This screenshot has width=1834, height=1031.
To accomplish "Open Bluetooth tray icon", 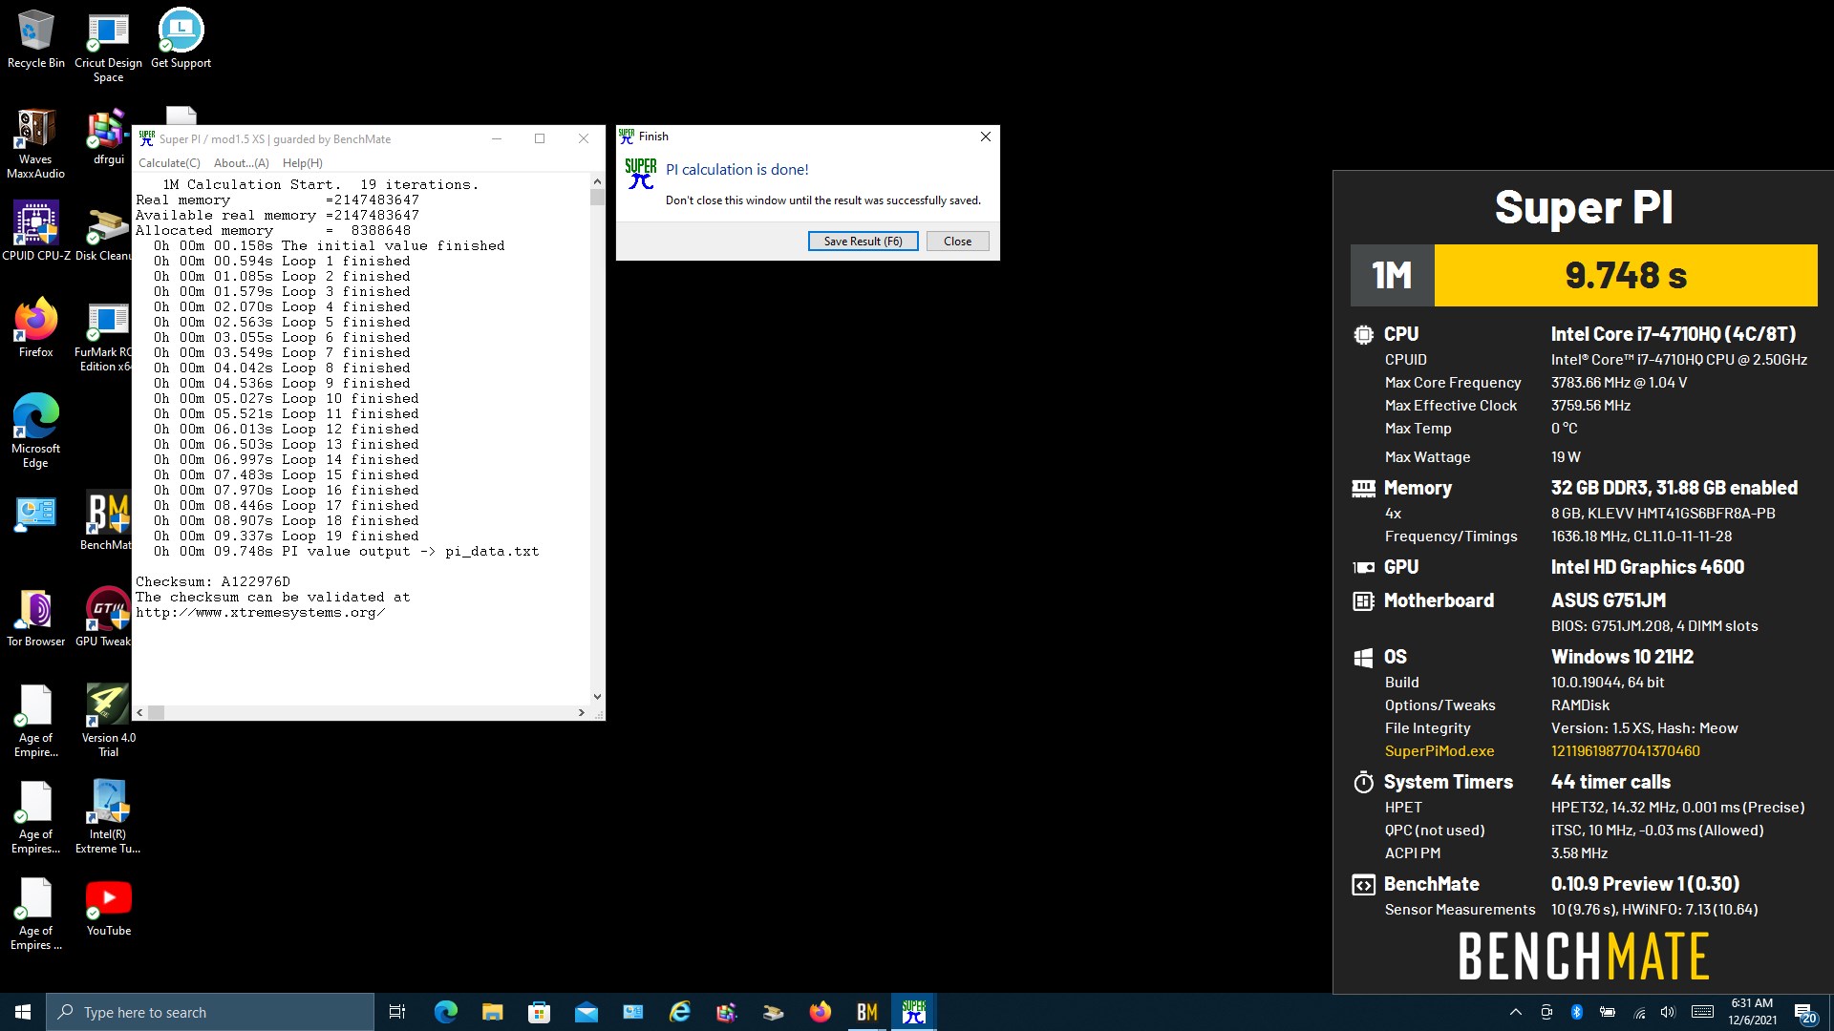I will (x=1577, y=1012).
